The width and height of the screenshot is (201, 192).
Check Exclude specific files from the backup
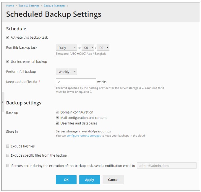point(8,155)
